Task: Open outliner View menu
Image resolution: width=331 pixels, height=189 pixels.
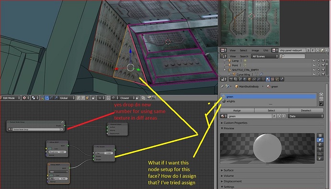Action: [x=233, y=56]
